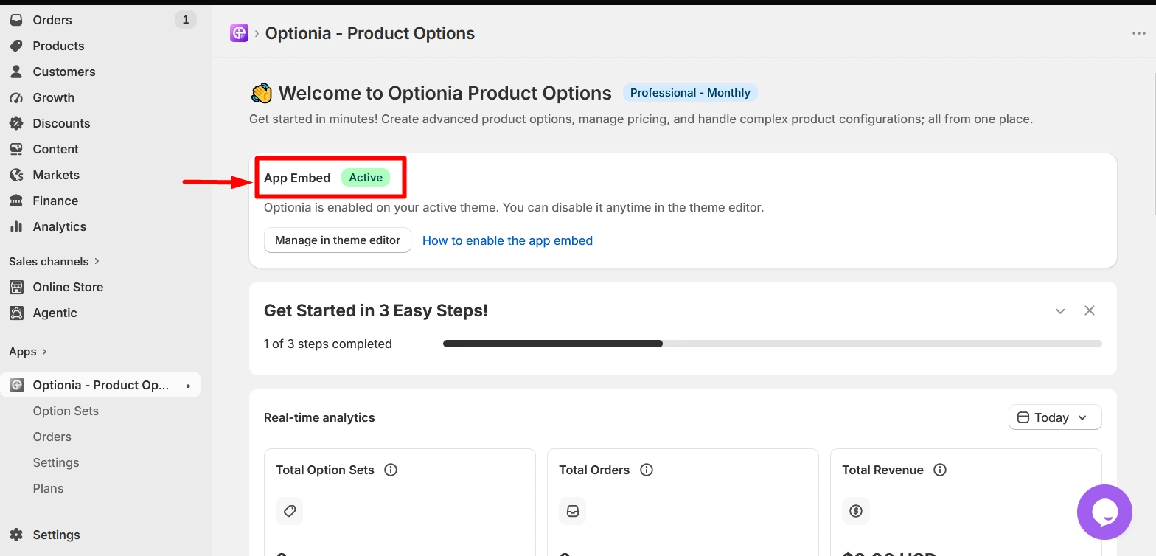Image resolution: width=1156 pixels, height=556 pixels.
Task: Click the Real-time analytics heading
Action: click(319, 417)
